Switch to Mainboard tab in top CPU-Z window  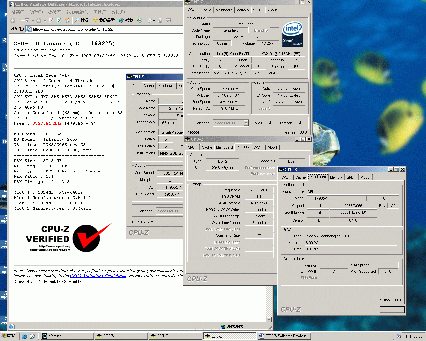(224, 10)
